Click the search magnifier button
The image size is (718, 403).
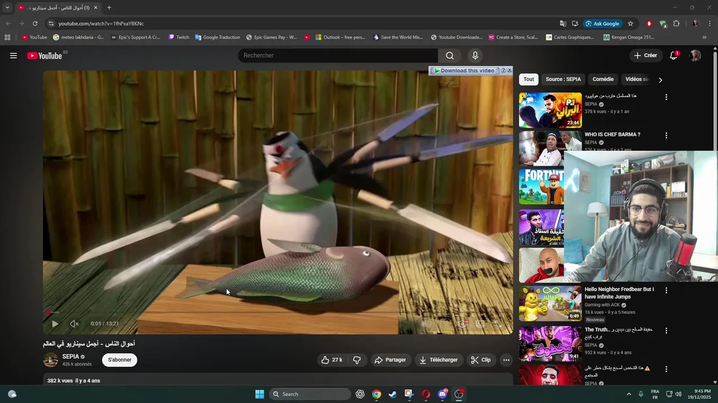(x=449, y=55)
